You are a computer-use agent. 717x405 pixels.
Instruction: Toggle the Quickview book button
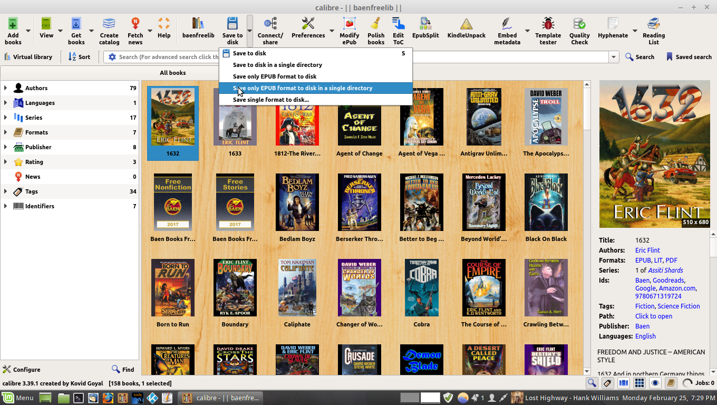pyautogui.click(x=671, y=383)
